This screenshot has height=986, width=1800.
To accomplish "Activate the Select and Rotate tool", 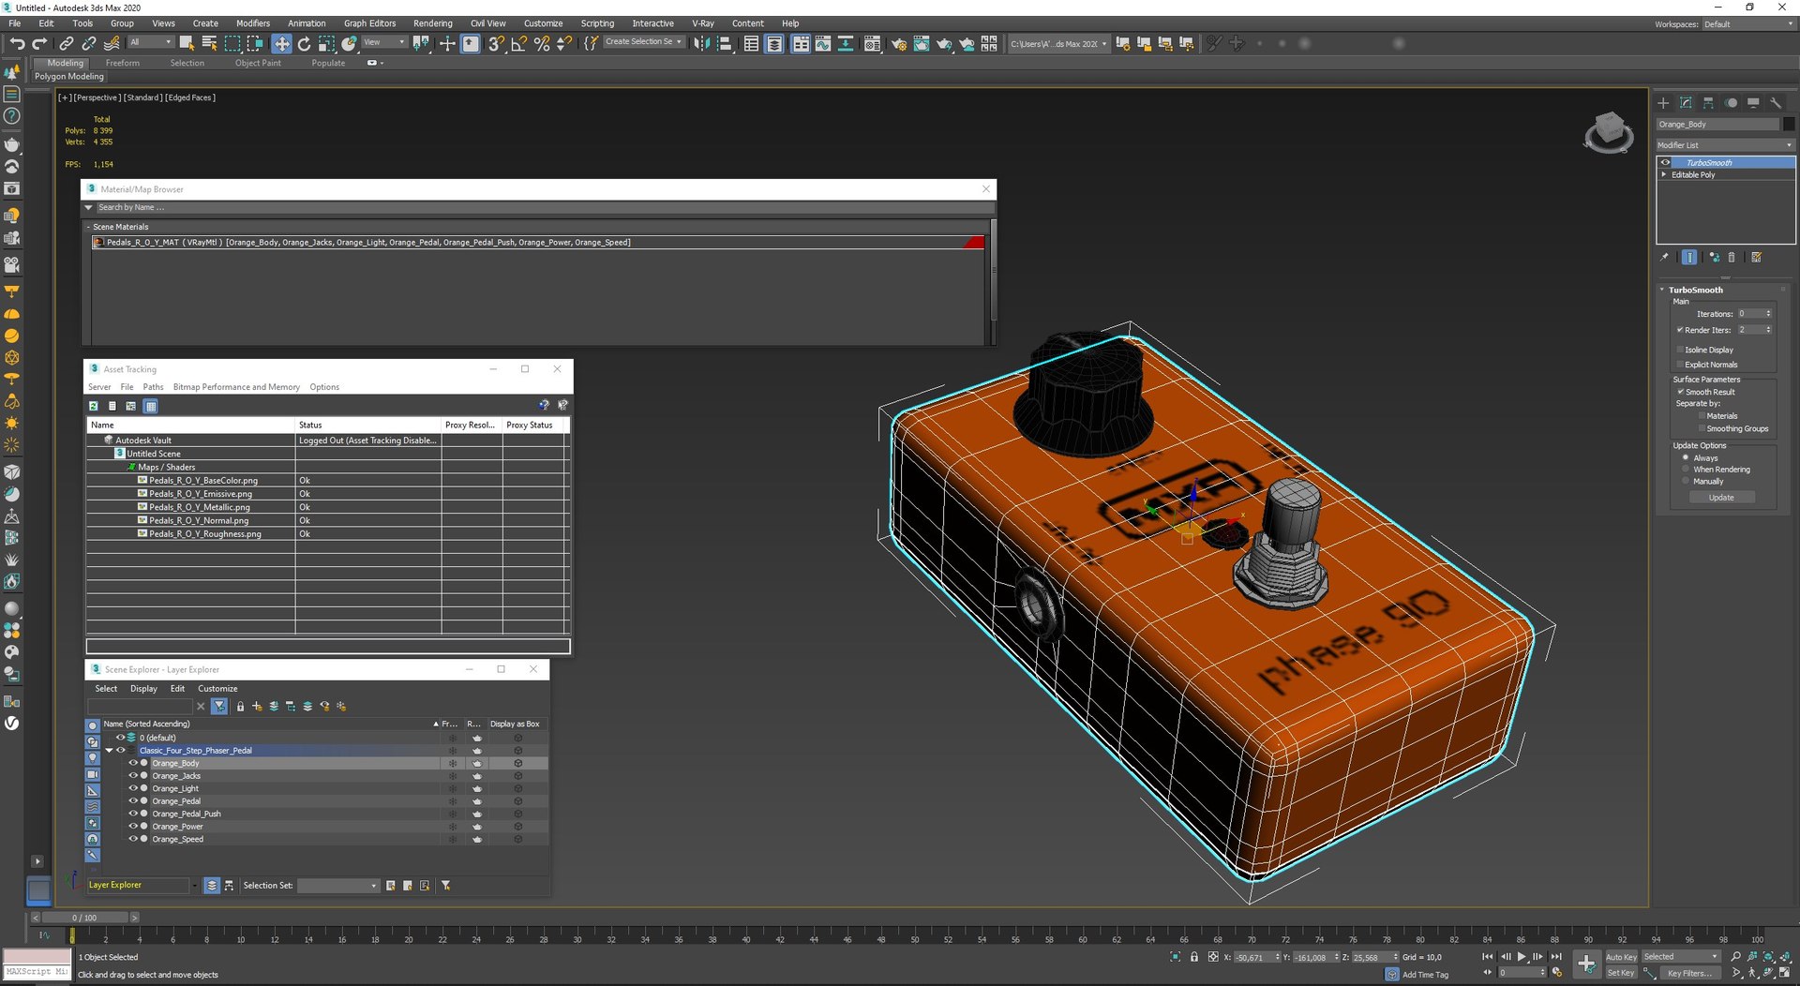I will pos(304,43).
